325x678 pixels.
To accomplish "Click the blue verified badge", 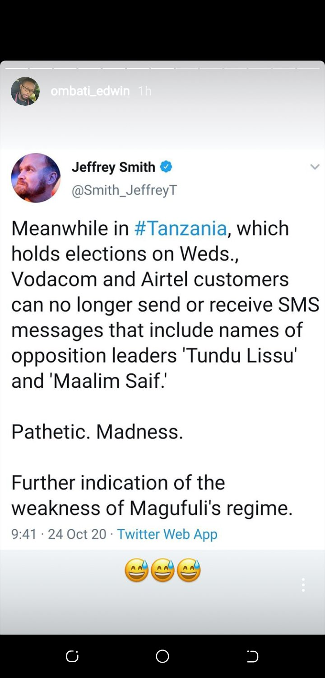I will coord(166,167).
